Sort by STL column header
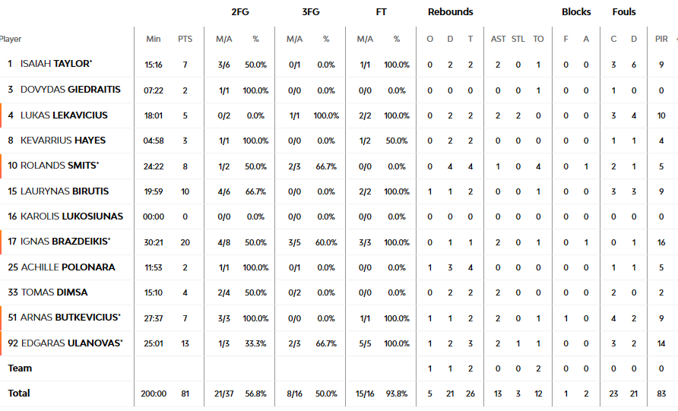The height and width of the screenshot is (411, 678). [518, 39]
